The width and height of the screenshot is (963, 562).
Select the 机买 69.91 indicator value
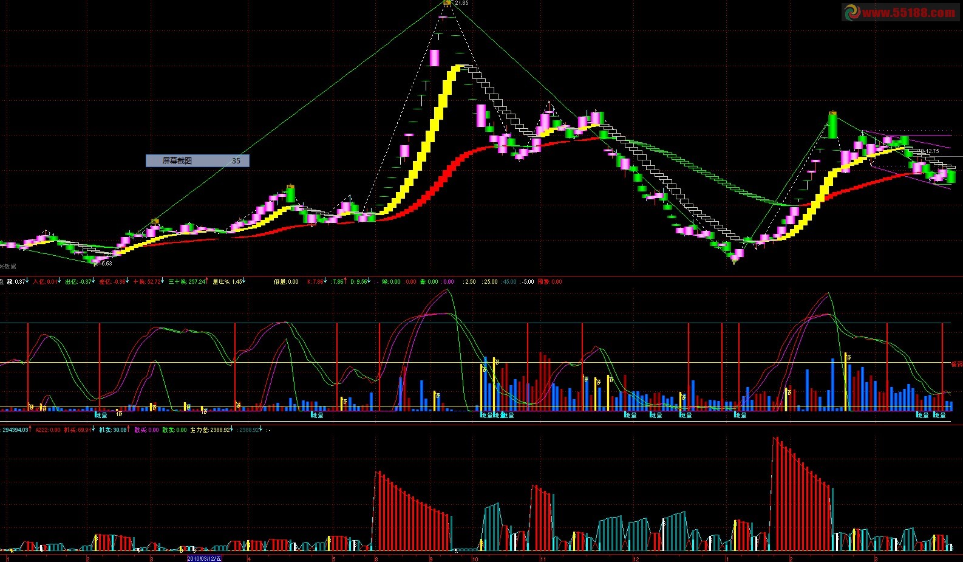coord(77,430)
